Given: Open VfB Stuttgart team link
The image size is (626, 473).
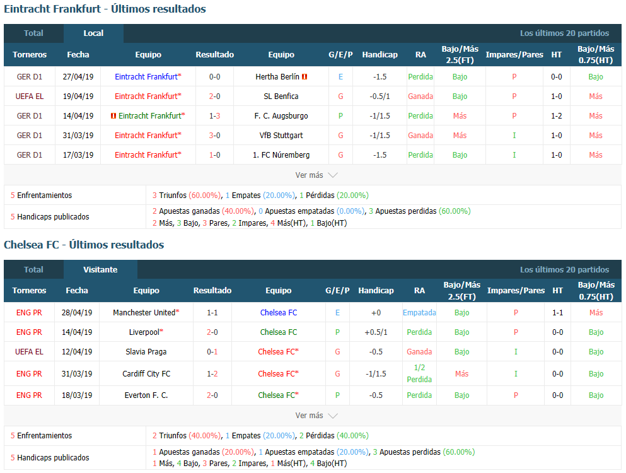Looking at the screenshot, I should coord(281,136).
